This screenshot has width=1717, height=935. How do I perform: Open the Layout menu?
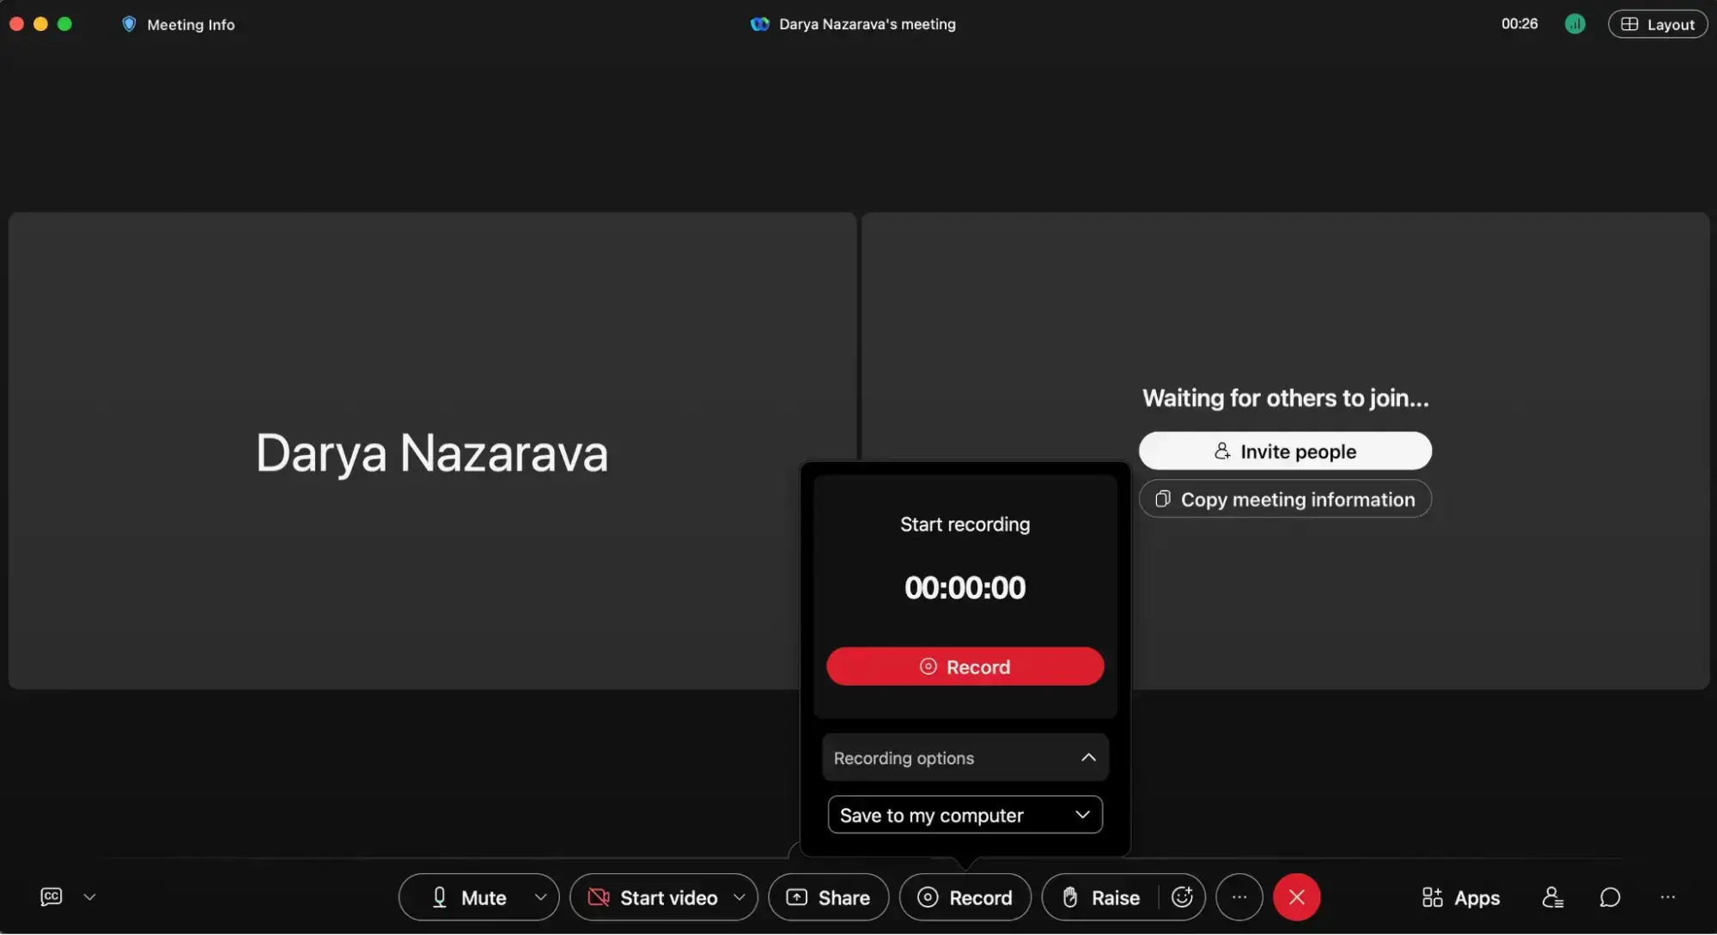pos(1656,23)
